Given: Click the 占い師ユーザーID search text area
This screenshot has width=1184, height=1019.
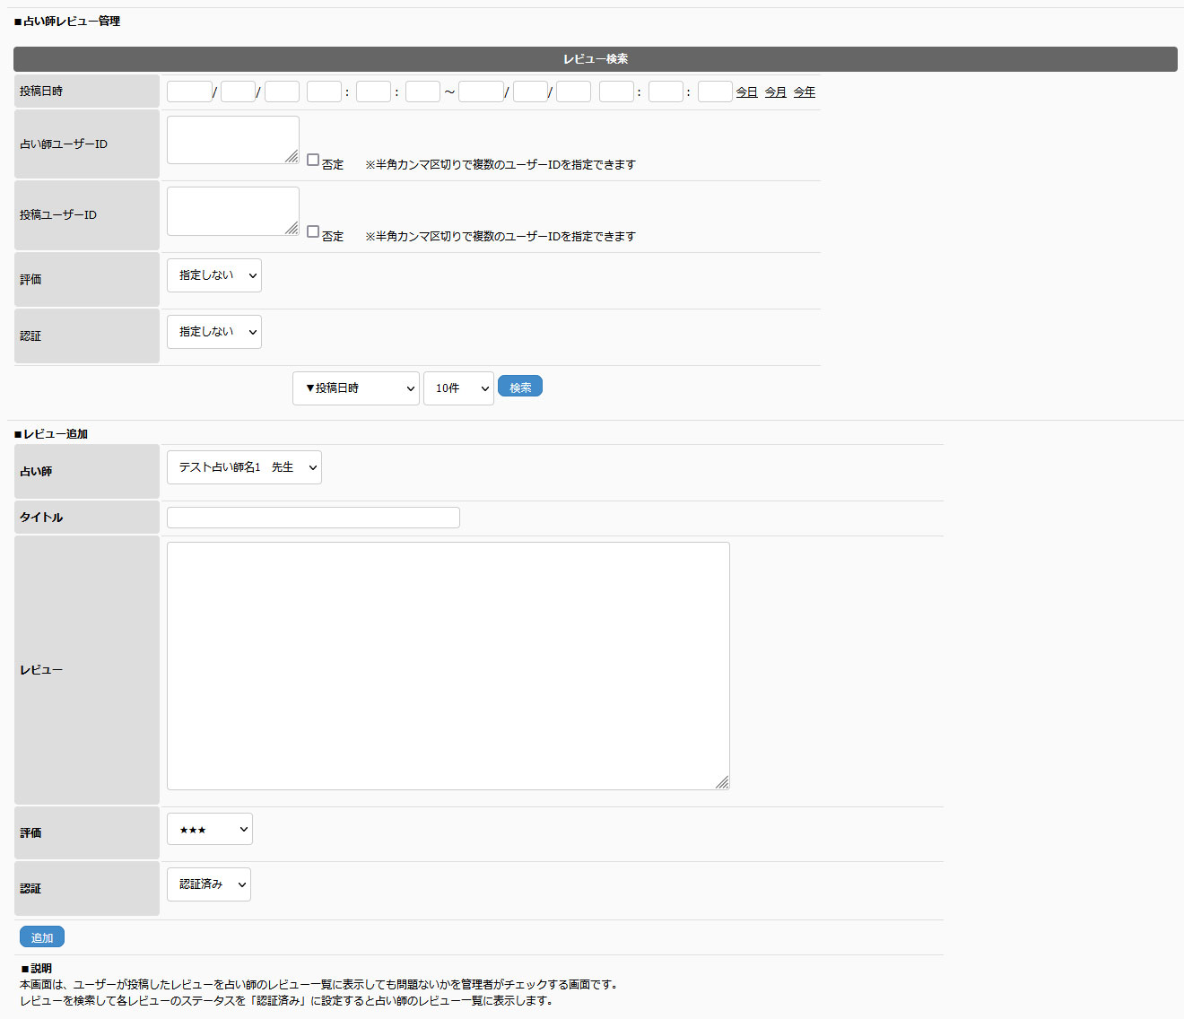Looking at the screenshot, I should tap(232, 140).
